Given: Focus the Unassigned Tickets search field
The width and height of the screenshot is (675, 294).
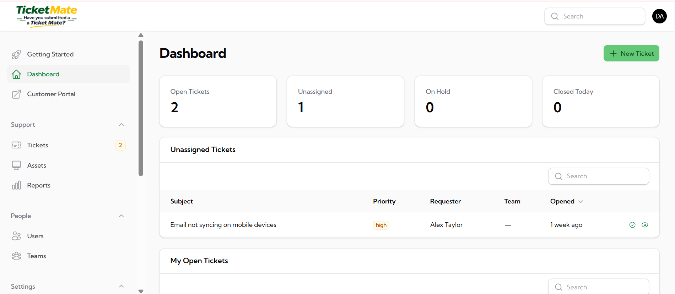Looking at the screenshot, I should pyautogui.click(x=599, y=176).
